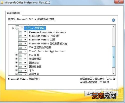Select Office 共享功能 tree item
The width and height of the screenshot is (125, 103).
35,28
